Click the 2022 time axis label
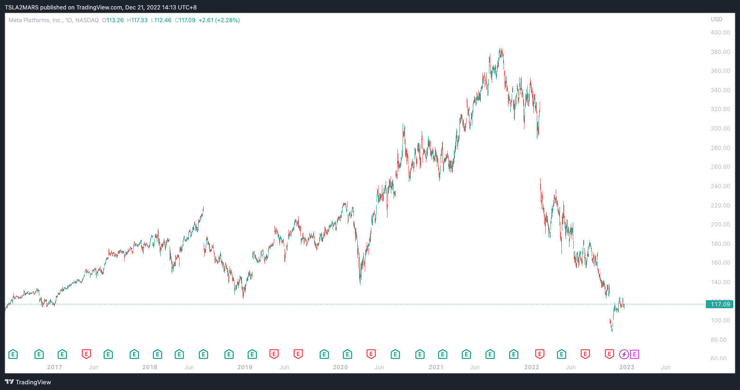 [532, 367]
